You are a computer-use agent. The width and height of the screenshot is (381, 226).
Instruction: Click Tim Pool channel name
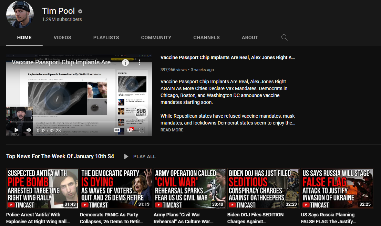click(58, 11)
